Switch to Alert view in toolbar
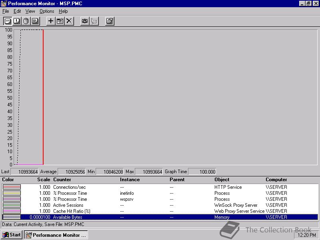 point(16,21)
